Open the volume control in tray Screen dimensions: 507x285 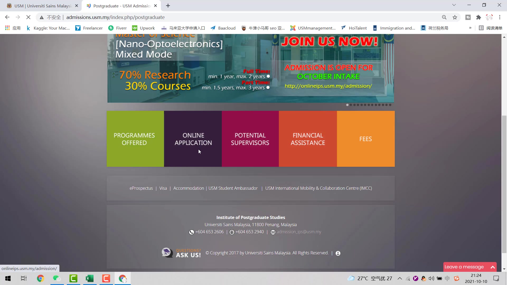pos(431,278)
